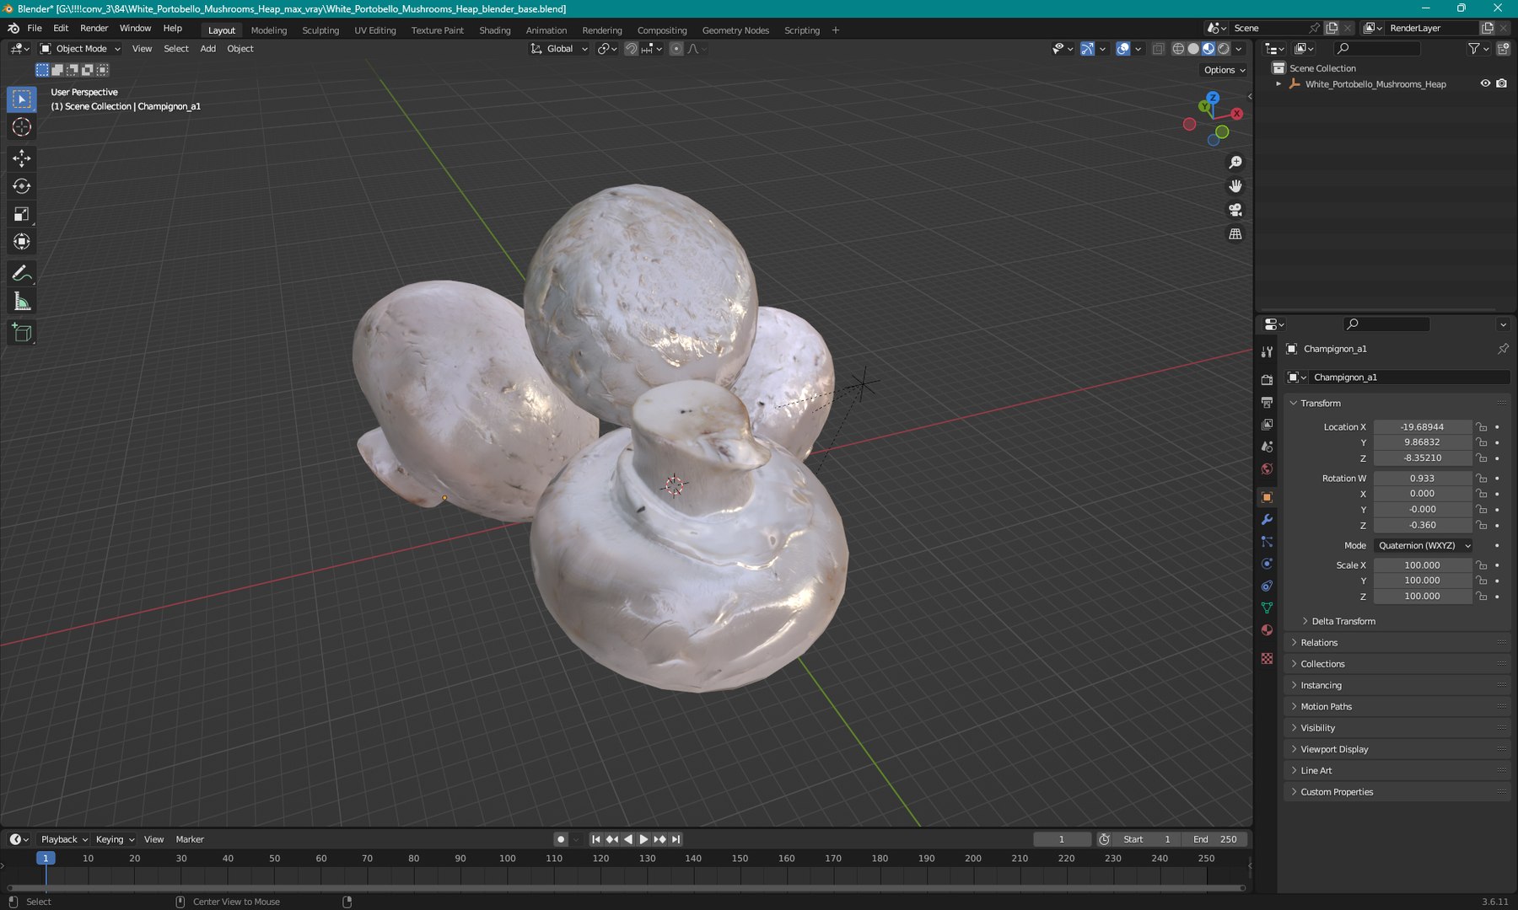Open the Physics properties tab
The width and height of the screenshot is (1518, 910).
pos(1267,564)
